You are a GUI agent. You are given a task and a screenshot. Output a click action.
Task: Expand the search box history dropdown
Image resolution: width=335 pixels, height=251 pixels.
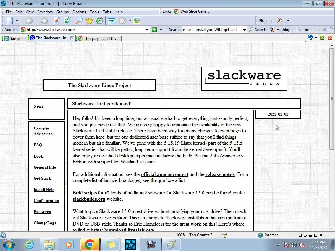click(x=244, y=30)
